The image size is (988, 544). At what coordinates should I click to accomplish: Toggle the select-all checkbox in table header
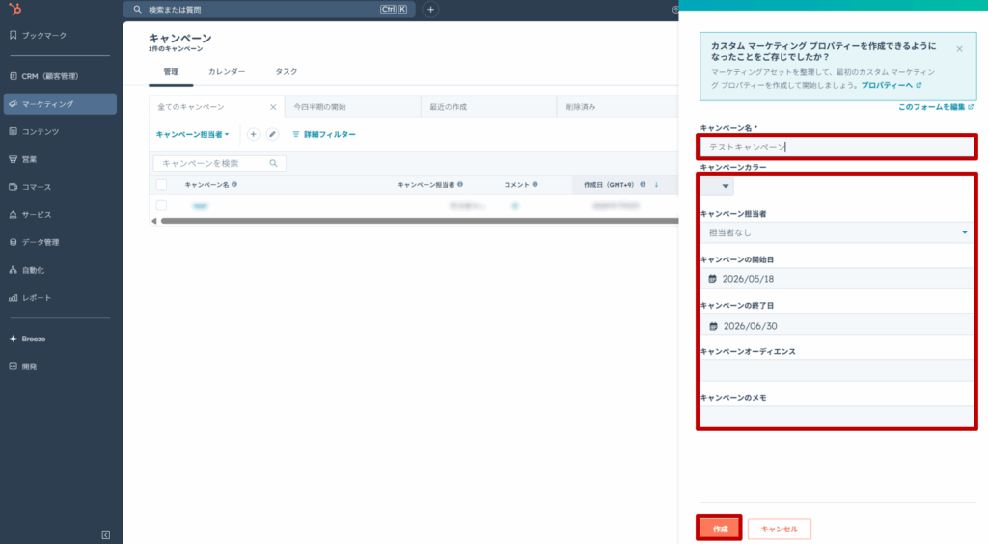161,184
